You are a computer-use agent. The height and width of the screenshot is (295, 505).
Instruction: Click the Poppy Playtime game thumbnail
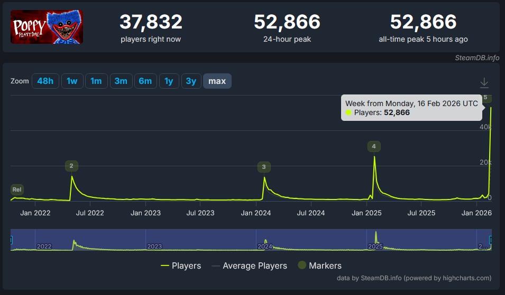[47, 27]
